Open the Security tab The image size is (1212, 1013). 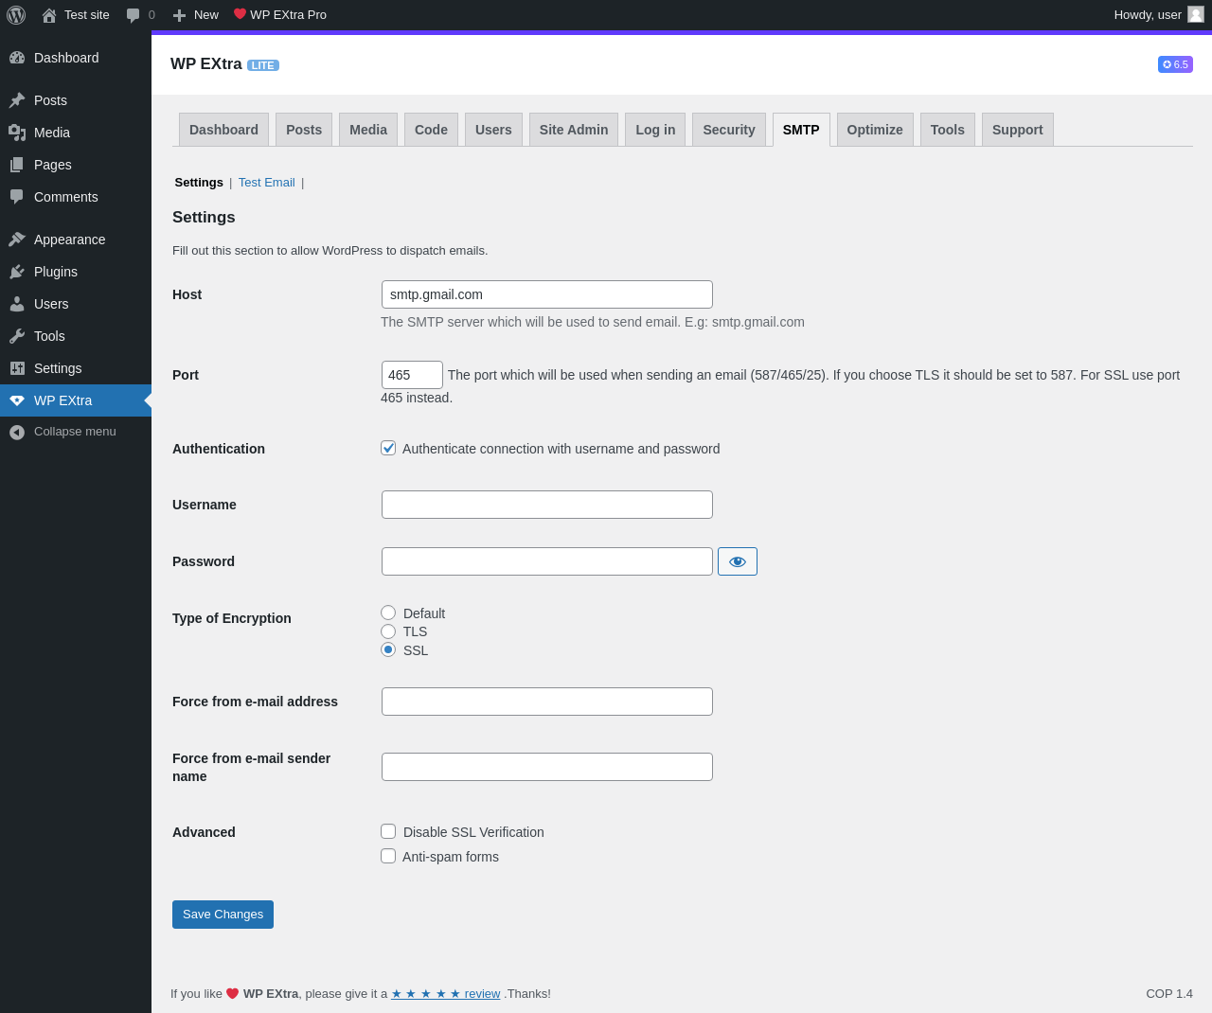coord(729,130)
